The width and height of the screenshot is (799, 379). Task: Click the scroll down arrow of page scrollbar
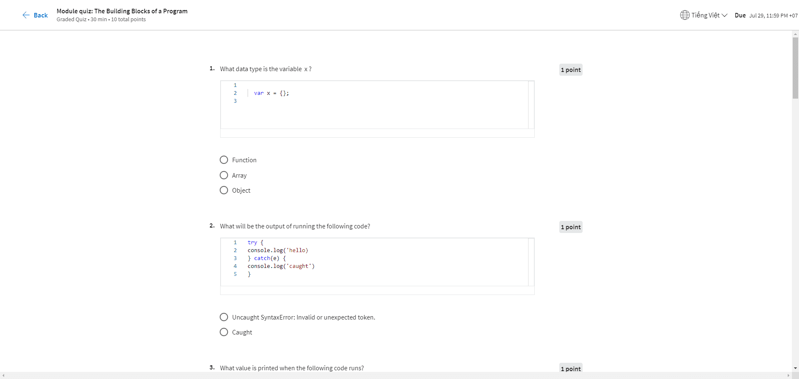(x=795, y=368)
